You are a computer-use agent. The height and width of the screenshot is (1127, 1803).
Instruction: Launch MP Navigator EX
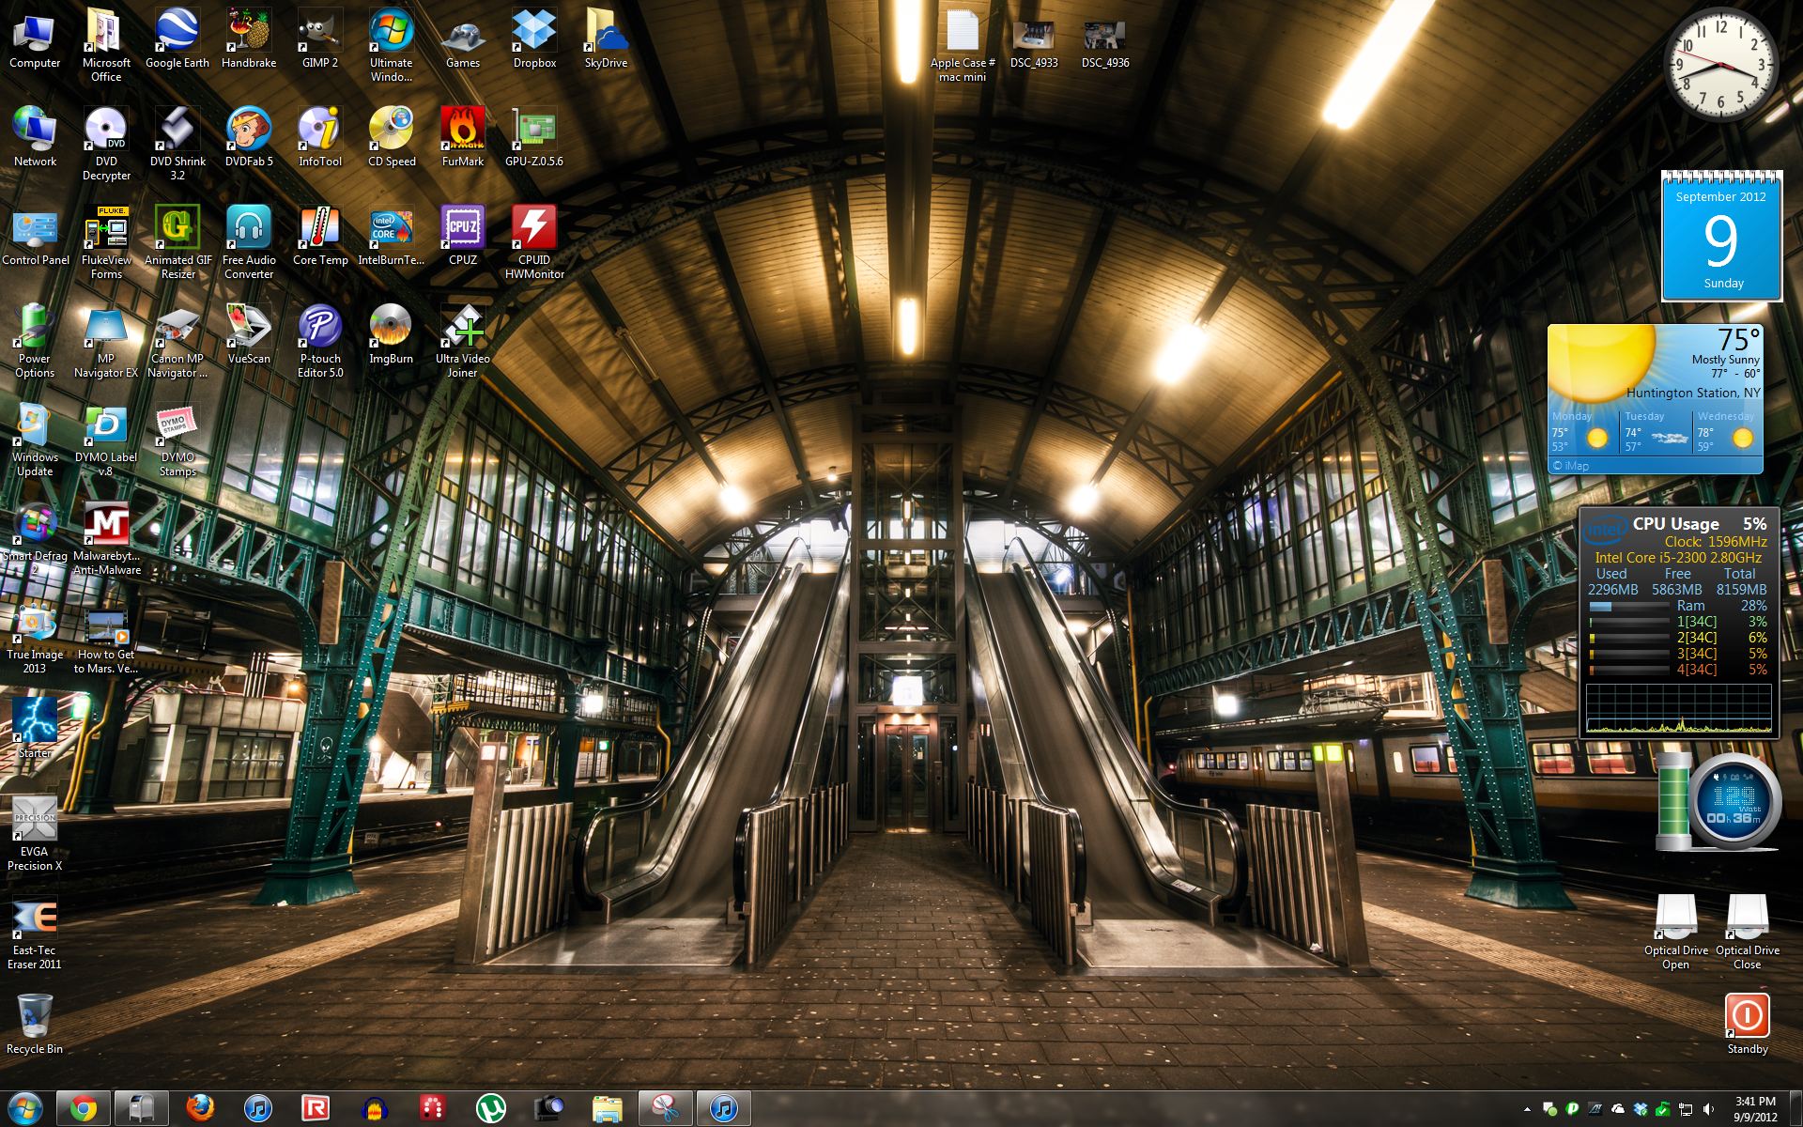106,341
